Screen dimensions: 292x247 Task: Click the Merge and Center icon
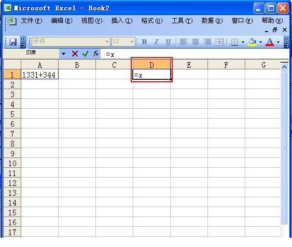[x=219, y=41]
